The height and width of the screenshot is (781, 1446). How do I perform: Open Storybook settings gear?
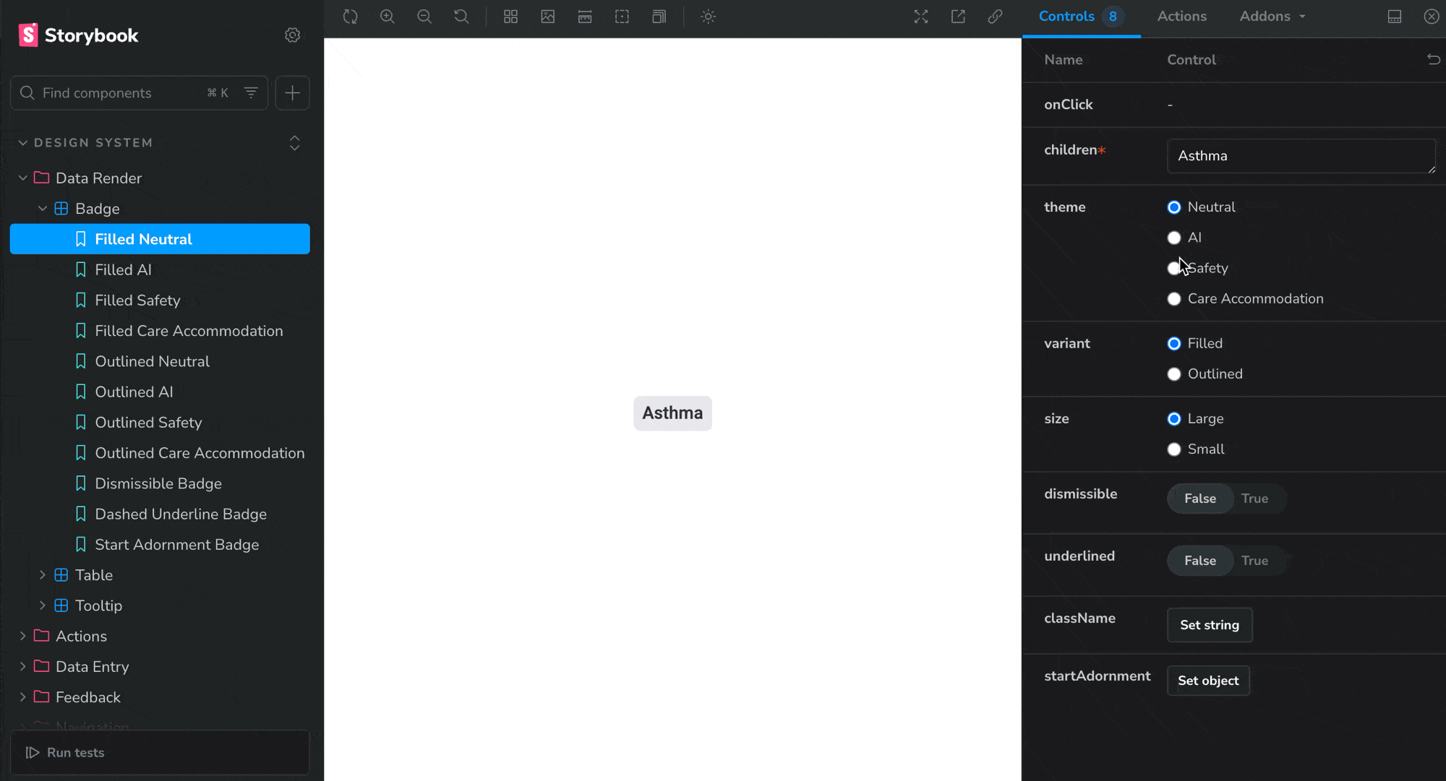(292, 35)
